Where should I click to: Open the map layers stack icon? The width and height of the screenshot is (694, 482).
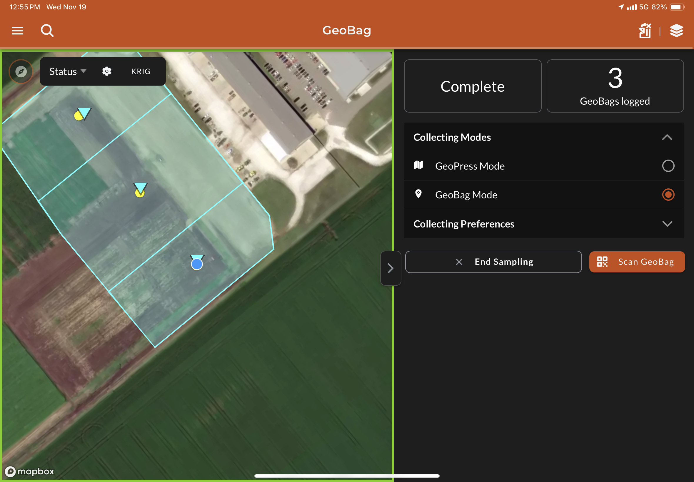pyautogui.click(x=676, y=31)
